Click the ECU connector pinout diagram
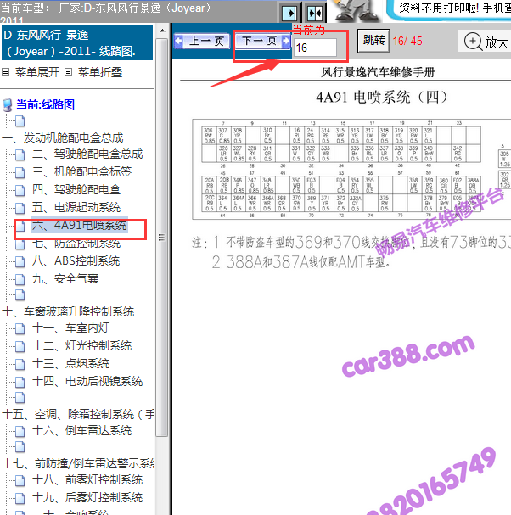The image size is (511, 515). 351,169
